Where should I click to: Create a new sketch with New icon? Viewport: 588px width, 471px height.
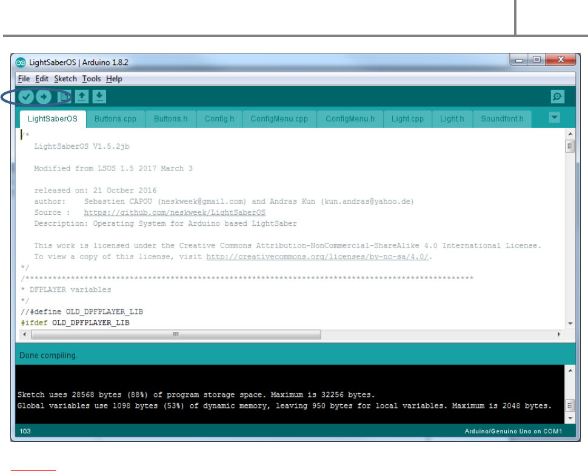(x=64, y=97)
